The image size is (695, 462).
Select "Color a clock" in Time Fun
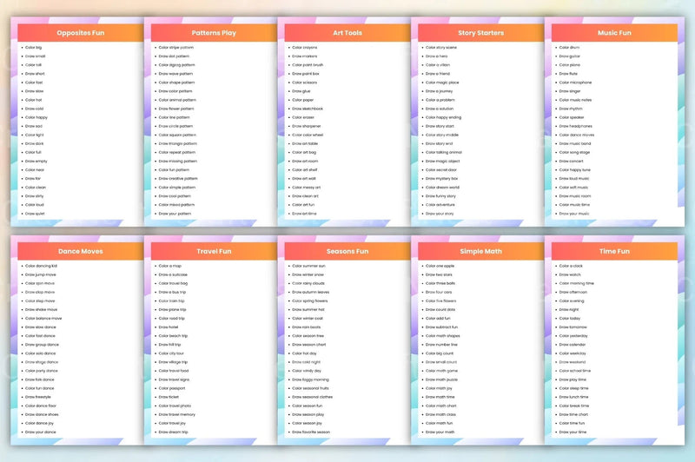click(x=571, y=266)
